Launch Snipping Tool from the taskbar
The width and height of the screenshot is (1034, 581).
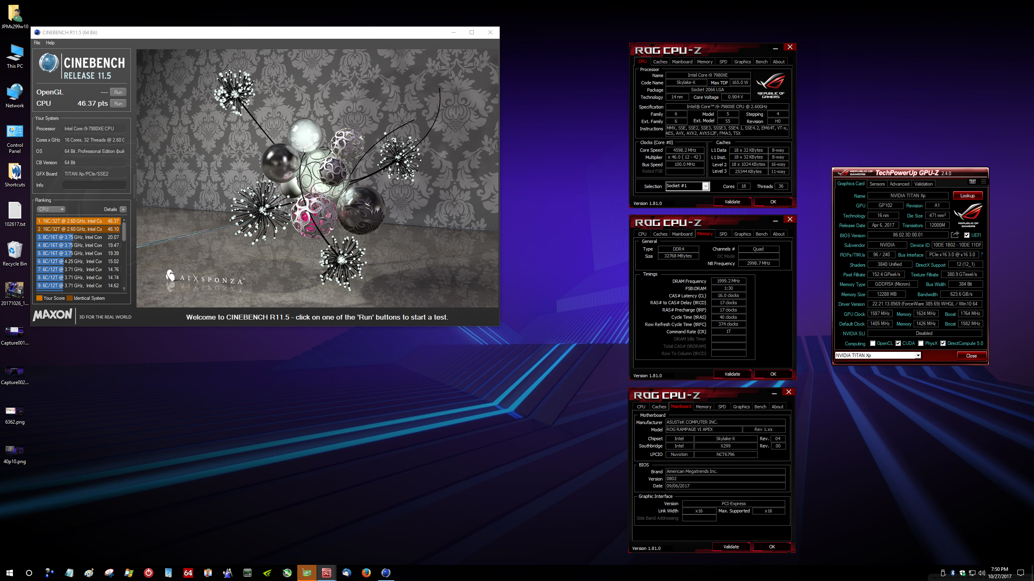pos(109,573)
